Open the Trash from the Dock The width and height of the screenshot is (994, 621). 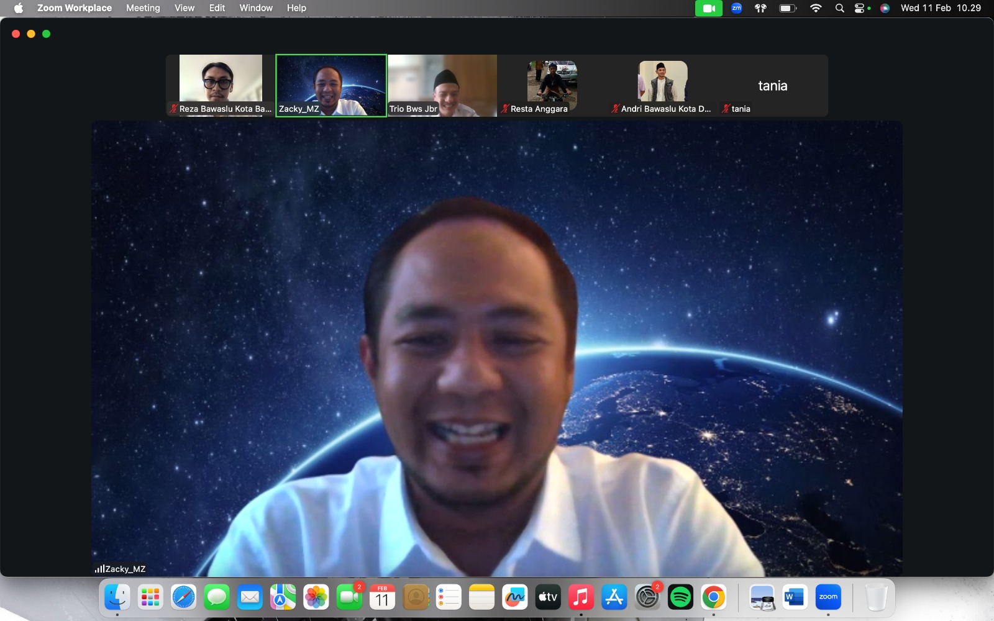point(876,597)
